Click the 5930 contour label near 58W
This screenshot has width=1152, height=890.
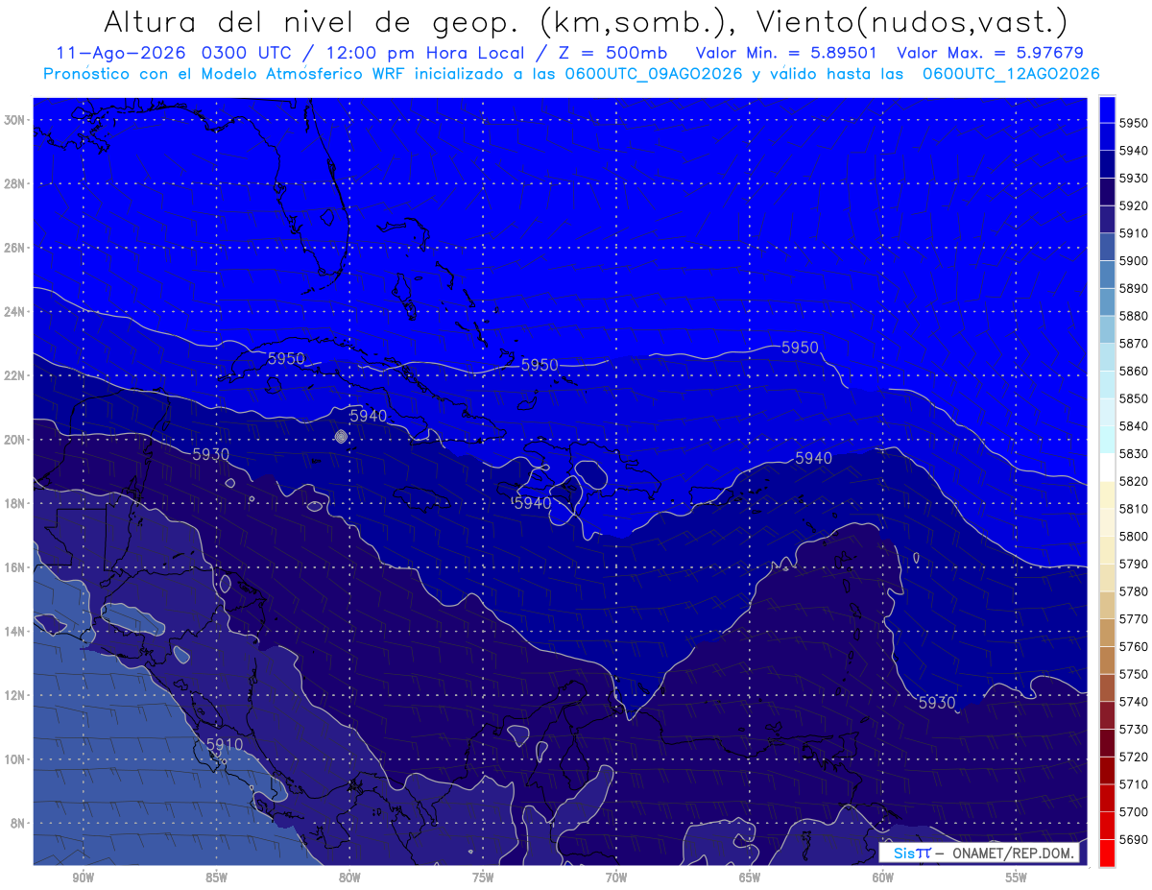coord(937,703)
